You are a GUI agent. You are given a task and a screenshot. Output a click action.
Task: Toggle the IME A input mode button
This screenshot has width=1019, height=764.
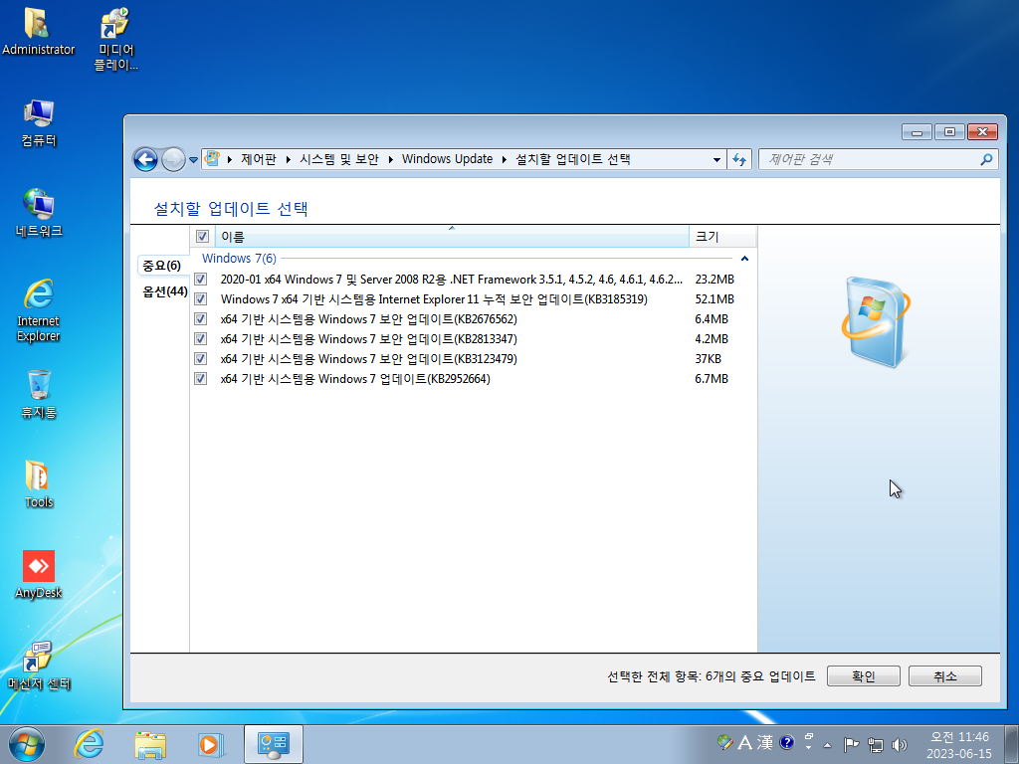click(745, 742)
